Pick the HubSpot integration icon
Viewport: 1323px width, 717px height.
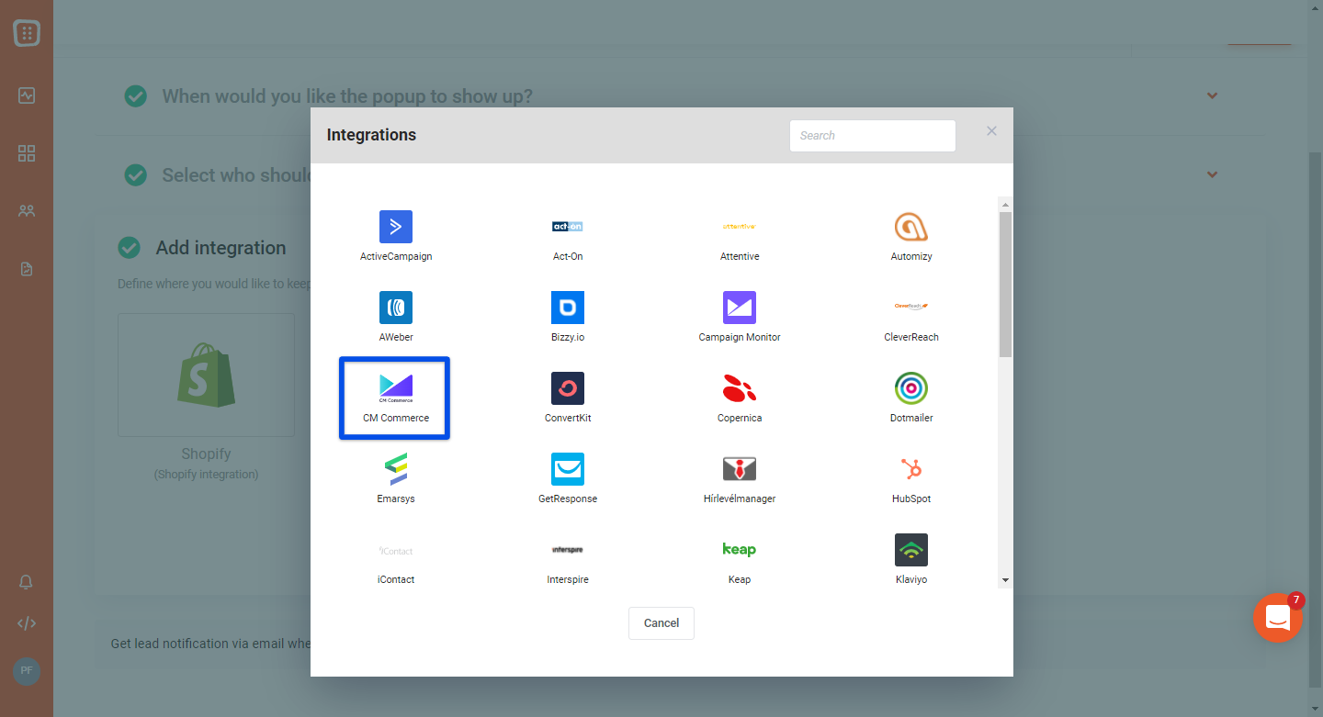tap(911, 469)
